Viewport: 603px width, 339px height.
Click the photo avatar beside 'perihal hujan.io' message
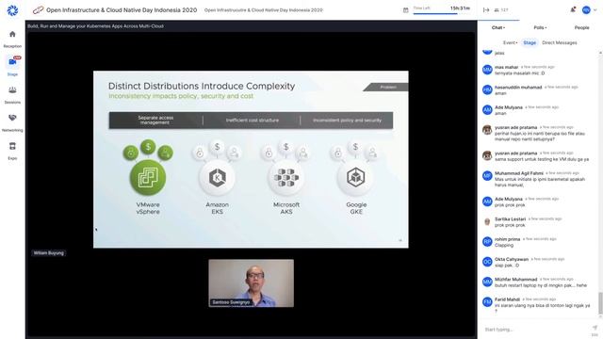(487, 130)
